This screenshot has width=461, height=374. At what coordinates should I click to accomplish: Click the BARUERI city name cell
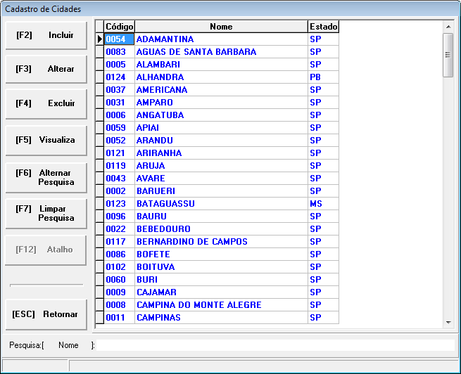(220, 191)
